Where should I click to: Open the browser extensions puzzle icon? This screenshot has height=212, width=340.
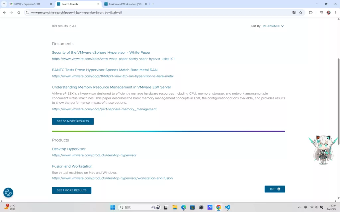(311, 13)
